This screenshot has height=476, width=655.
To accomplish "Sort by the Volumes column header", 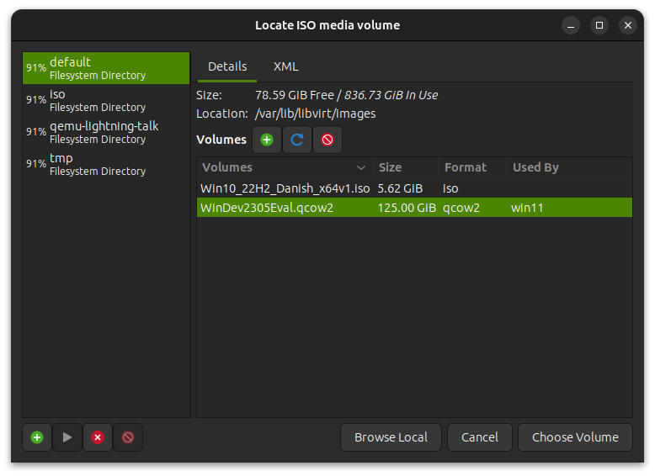I will coord(285,167).
